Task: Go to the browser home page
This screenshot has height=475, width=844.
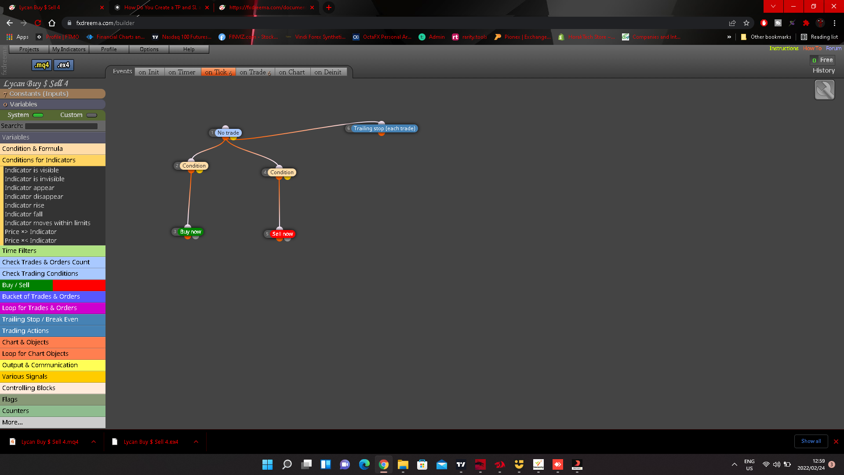Action: pos(52,23)
